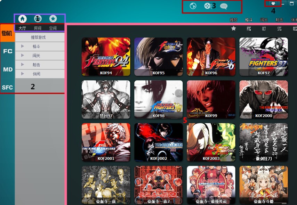Switch to the FC platform tab
The height and width of the screenshot is (205, 297).
click(x=7, y=51)
